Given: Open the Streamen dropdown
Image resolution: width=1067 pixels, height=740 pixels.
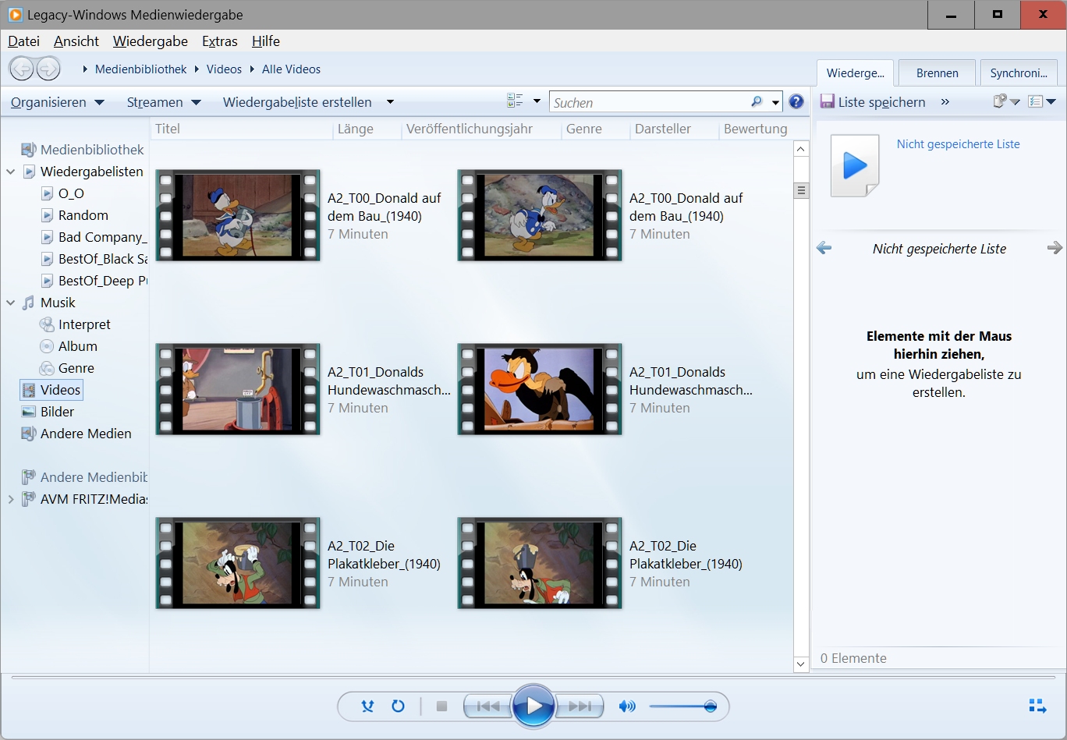Looking at the screenshot, I should (x=164, y=102).
